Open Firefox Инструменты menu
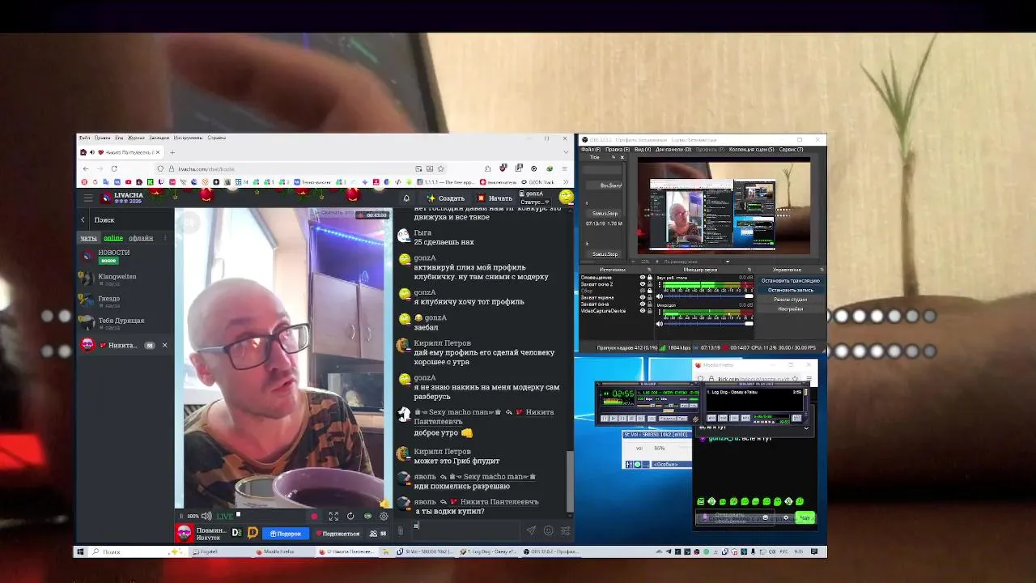The width and height of the screenshot is (1036, 583). coord(188,138)
